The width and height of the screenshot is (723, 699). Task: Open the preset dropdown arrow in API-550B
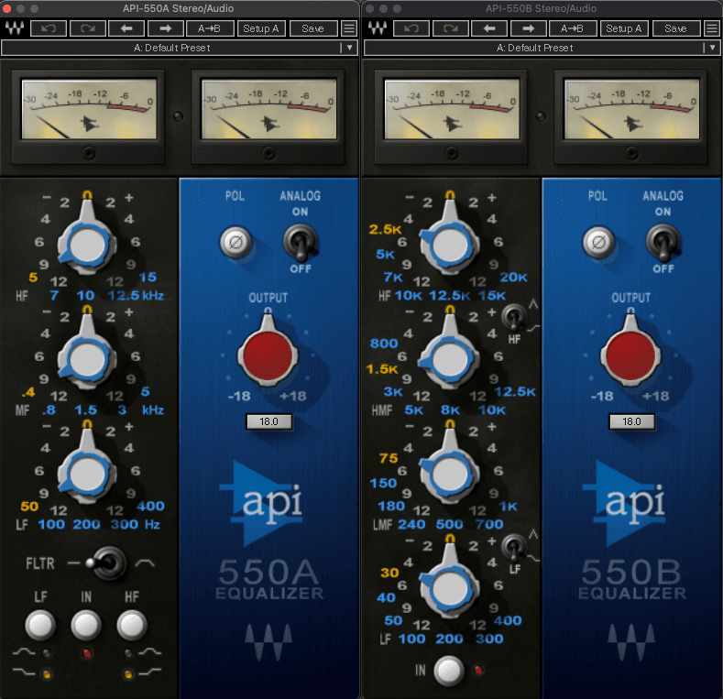pyautogui.click(x=712, y=48)
